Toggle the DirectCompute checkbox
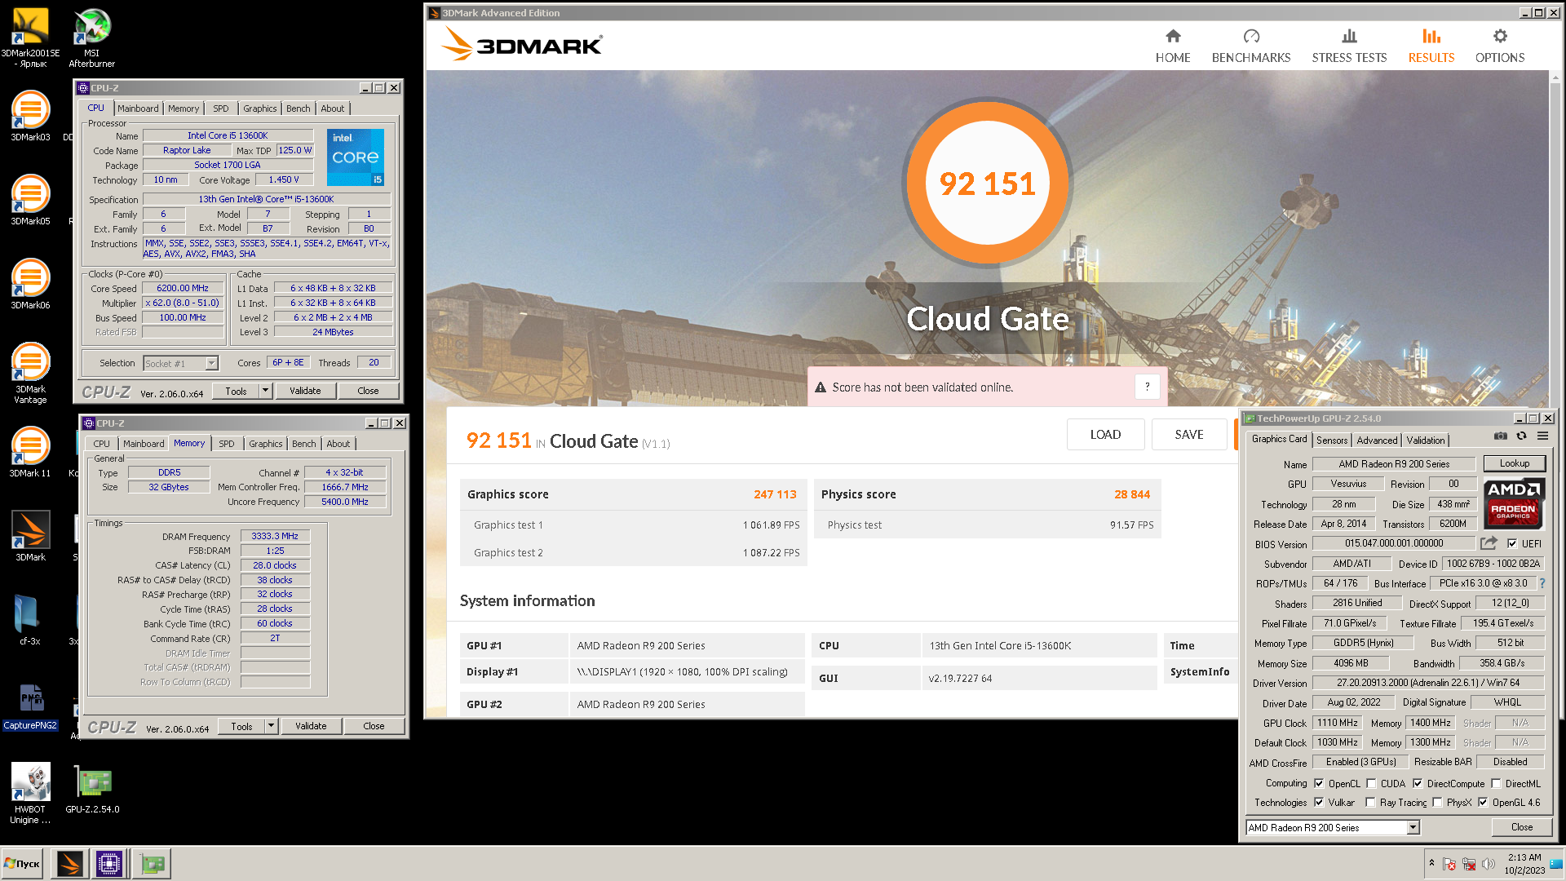Screen dimensions: 1566x881 tap(1418, 783)
